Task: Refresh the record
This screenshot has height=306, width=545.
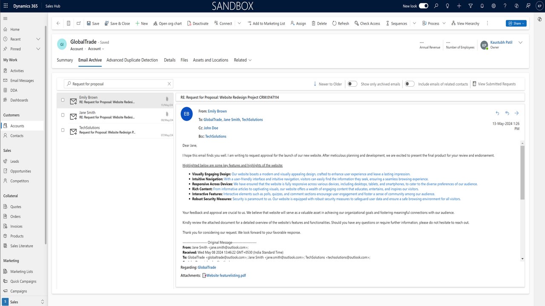Action: tap(341, 23)
